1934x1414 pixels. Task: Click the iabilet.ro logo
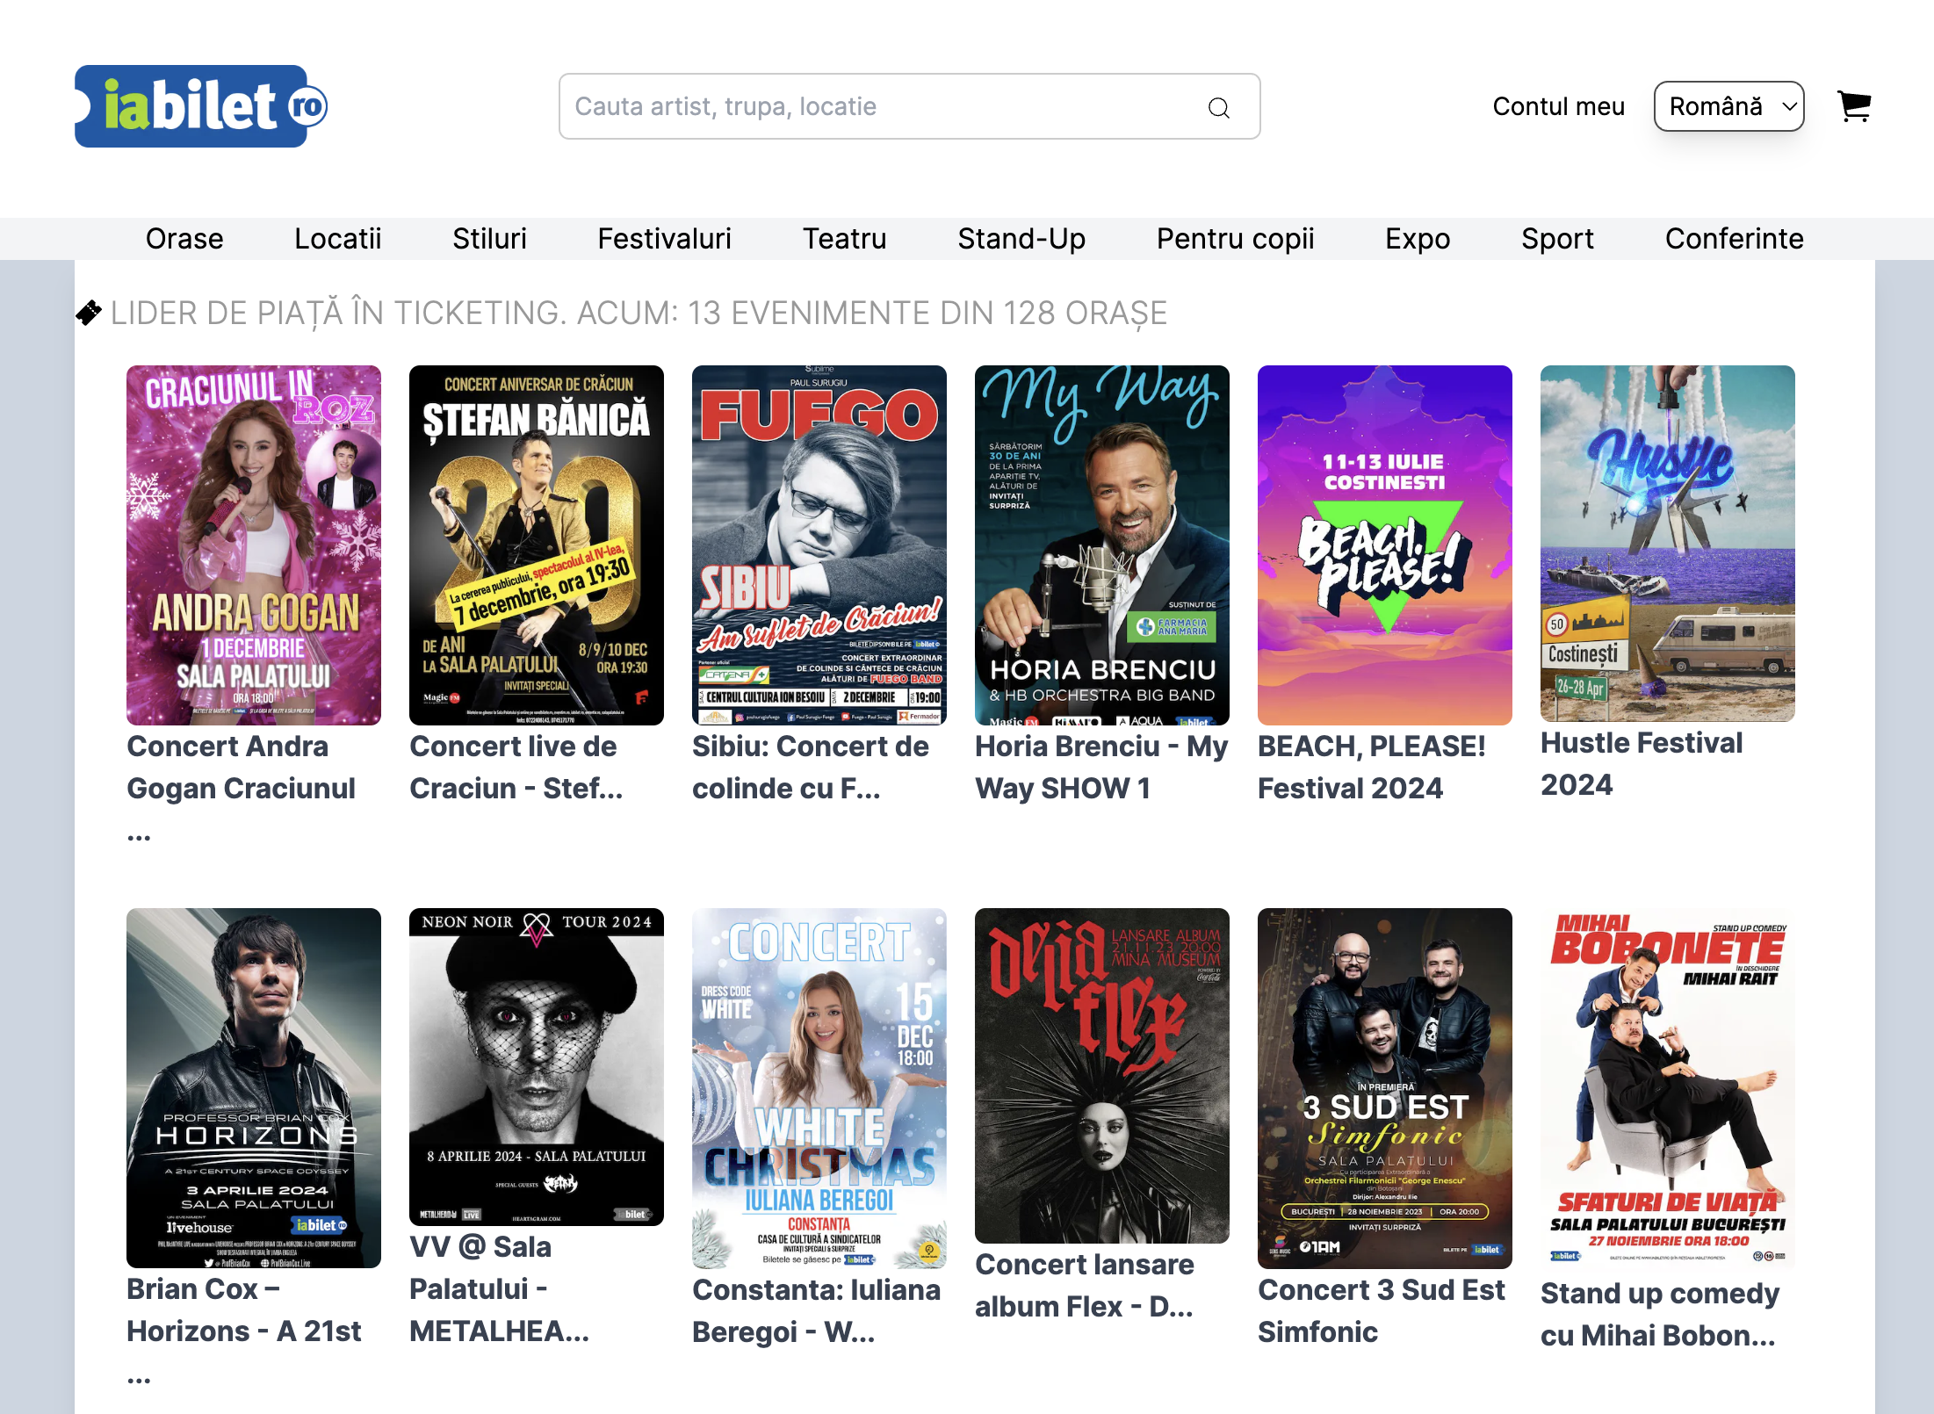pos(201,106)
